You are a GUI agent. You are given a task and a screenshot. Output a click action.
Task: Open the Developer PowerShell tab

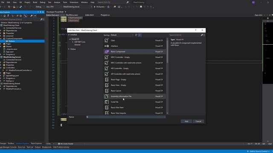pyautogui.click(x=55, y=12)
